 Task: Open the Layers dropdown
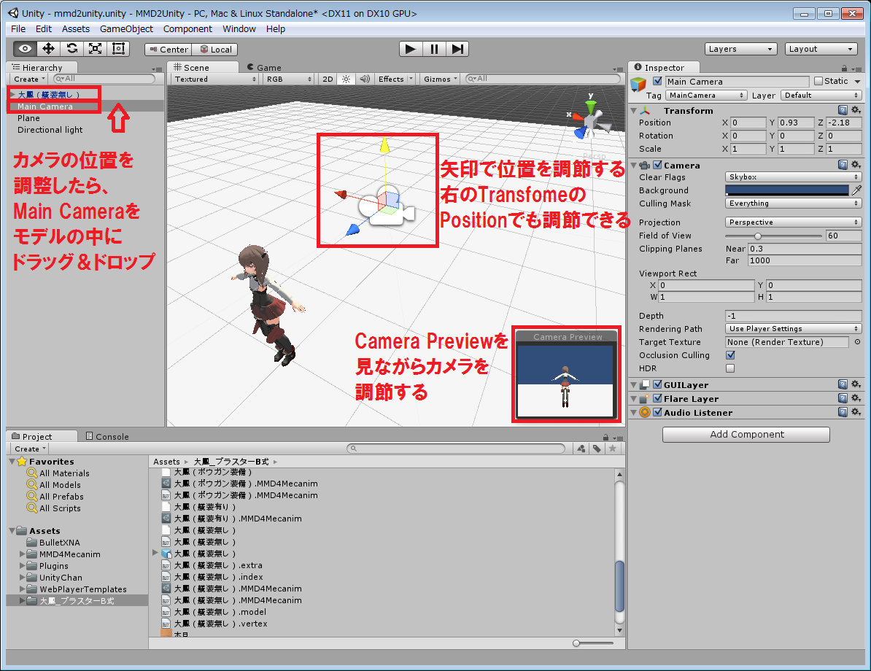[x=740, y=49]
